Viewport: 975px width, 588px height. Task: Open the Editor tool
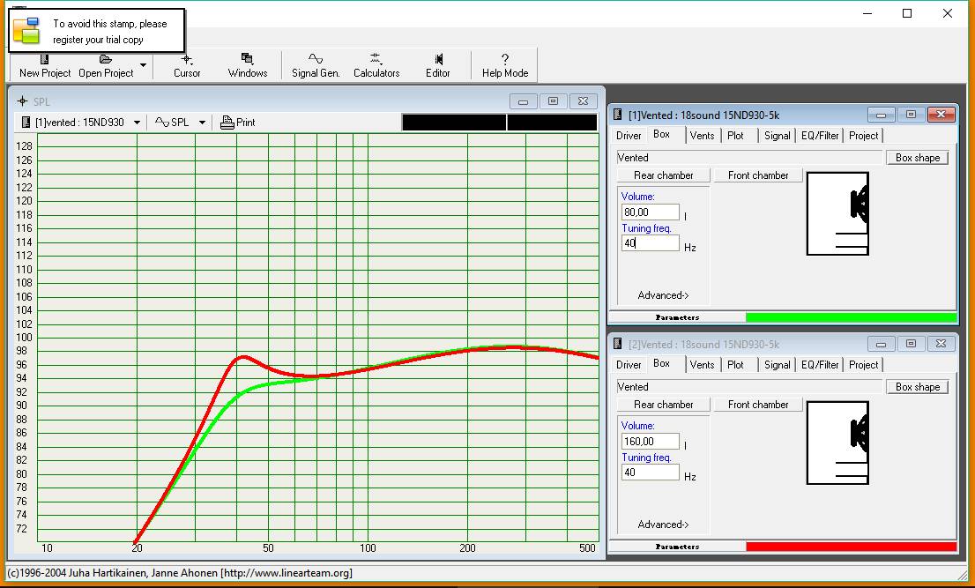pos(438,65)
